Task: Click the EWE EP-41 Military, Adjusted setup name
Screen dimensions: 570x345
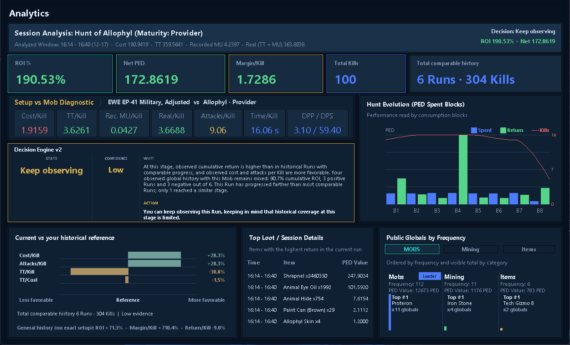Action: coord(149,102)
